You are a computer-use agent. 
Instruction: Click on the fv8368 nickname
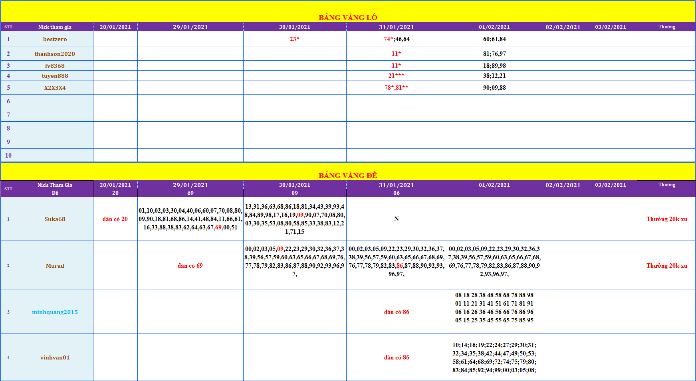pos(55,66)
